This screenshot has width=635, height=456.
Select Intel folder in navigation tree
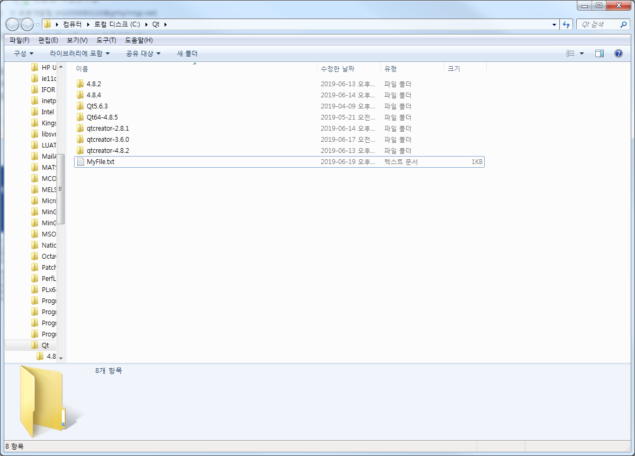click(x=42, y=112)
